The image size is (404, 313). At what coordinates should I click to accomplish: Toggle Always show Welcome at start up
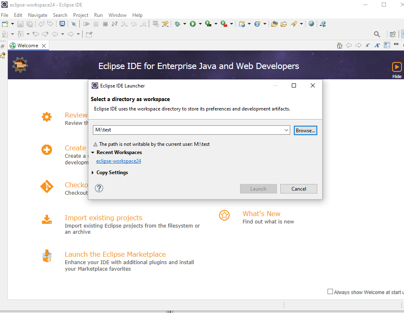[330, 292]
